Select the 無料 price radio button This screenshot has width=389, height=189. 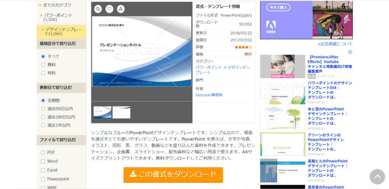(43, 65)
